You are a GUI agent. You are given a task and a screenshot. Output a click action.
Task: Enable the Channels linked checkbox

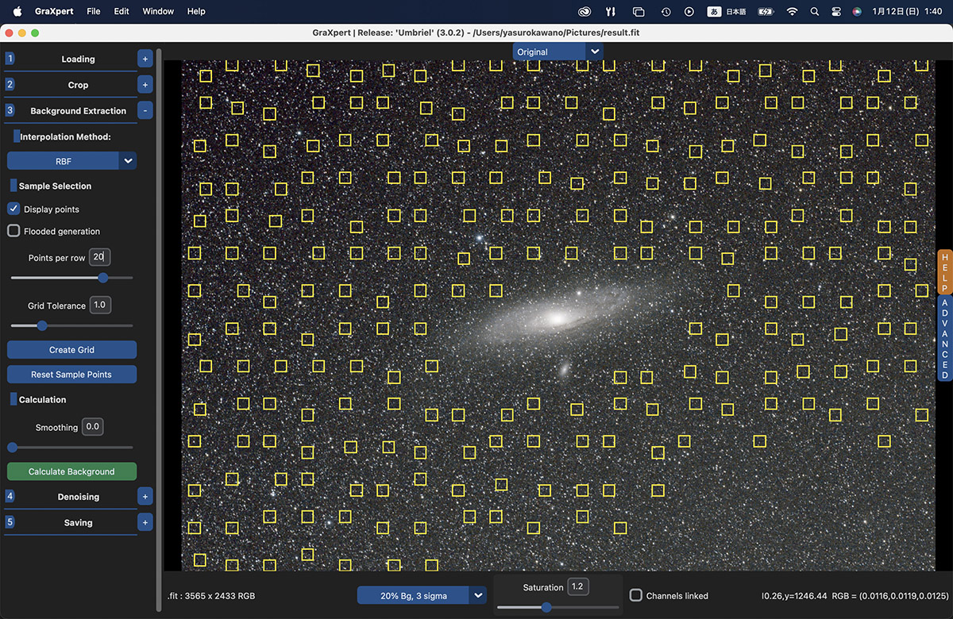[635, 595]
